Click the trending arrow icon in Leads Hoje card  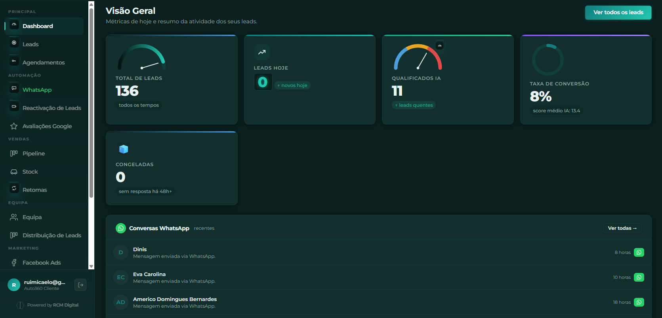point(262,52)
